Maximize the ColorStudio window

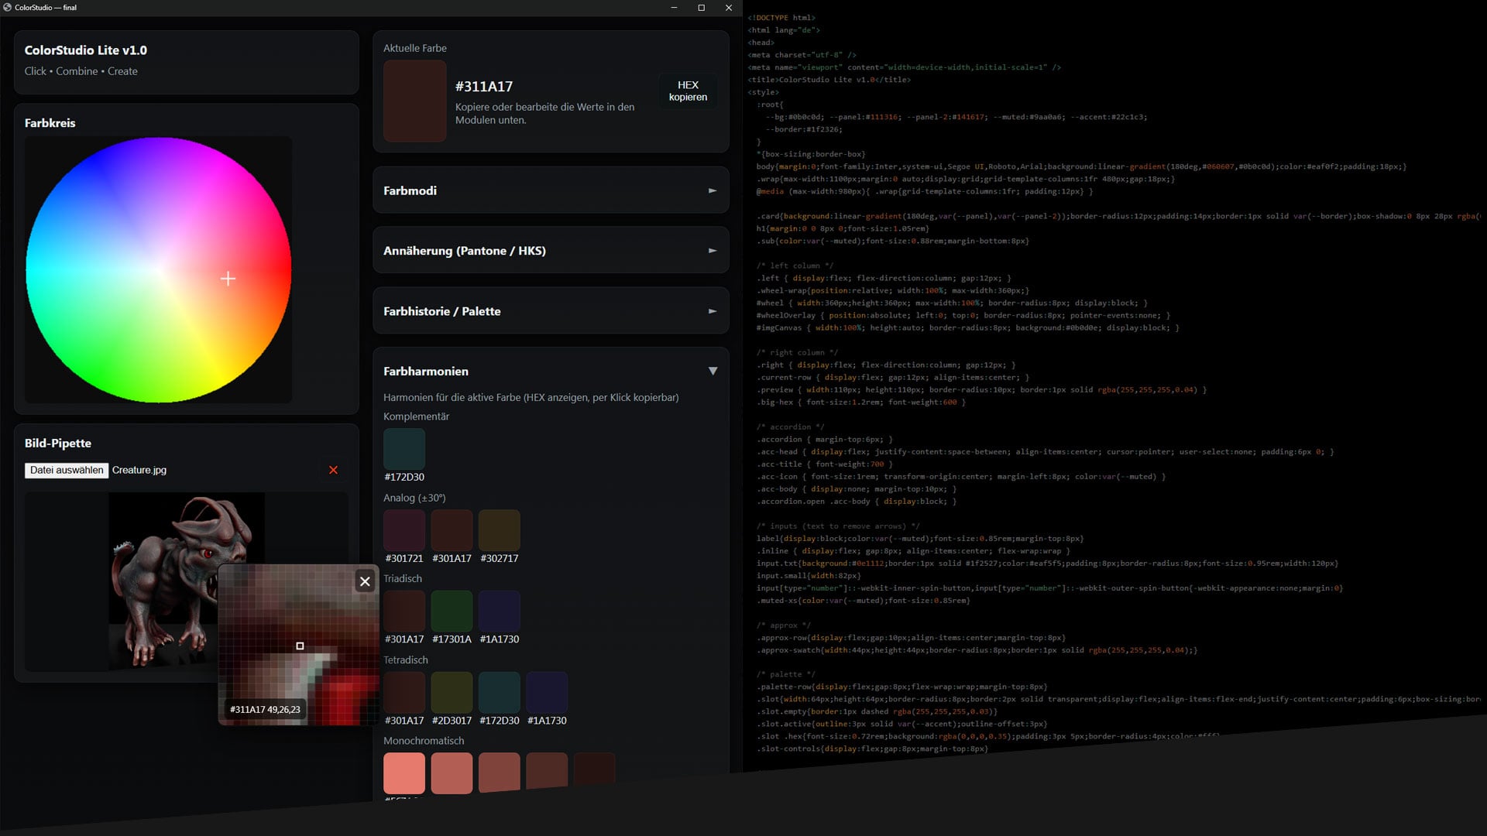(x=701, y=8)
